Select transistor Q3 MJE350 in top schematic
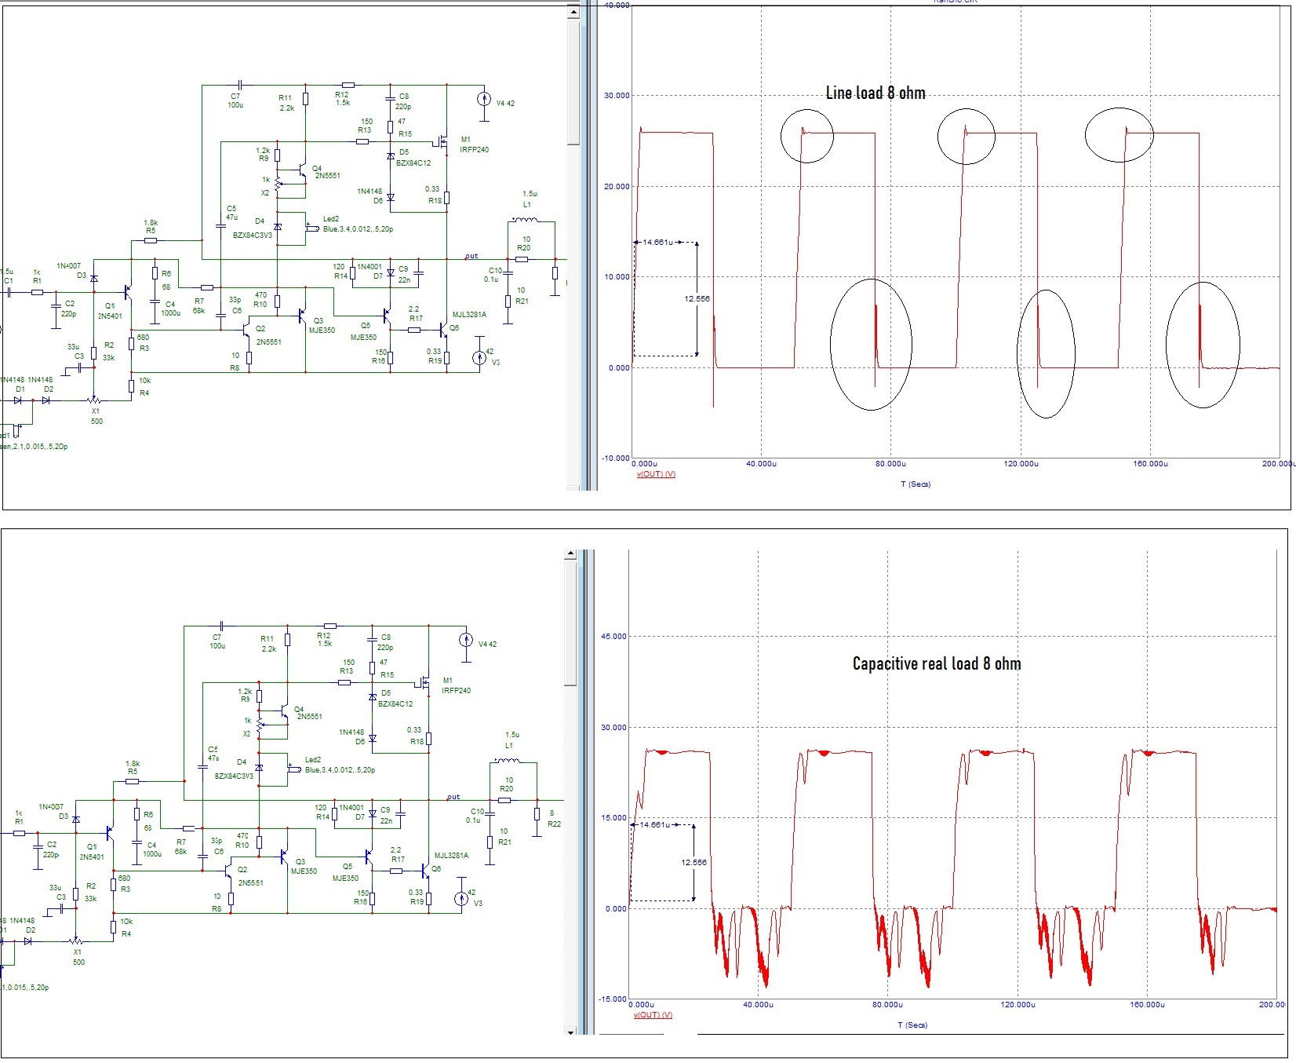The image size is (1296, 1063). 302,316
